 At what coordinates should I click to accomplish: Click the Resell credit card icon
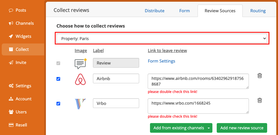11,125
